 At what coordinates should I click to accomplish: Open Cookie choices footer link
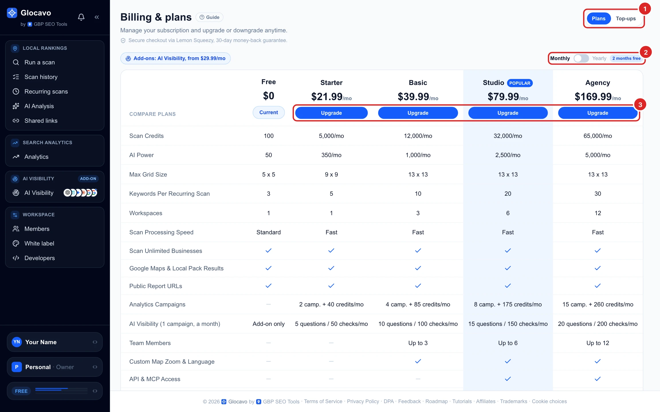pos(549,401)
